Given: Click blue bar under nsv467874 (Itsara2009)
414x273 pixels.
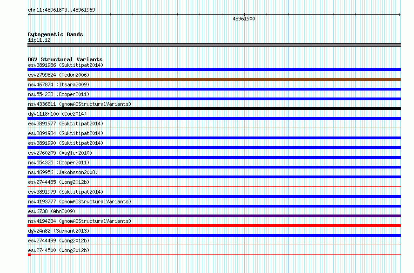Looking at the screenshot, I should [x=214, y=89].
